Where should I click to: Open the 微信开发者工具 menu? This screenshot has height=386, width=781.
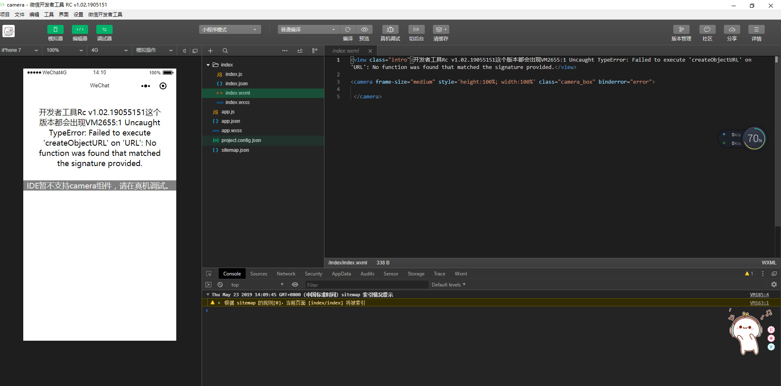coord(105,15)
